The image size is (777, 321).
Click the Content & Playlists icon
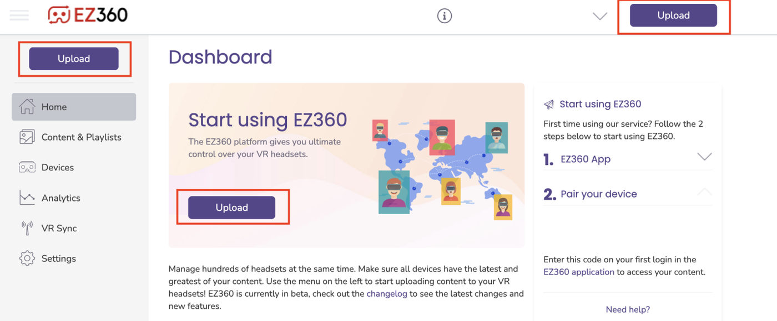click(27, 137)
